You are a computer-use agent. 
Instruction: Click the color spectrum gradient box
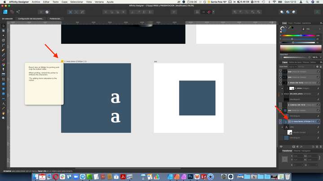301,49
